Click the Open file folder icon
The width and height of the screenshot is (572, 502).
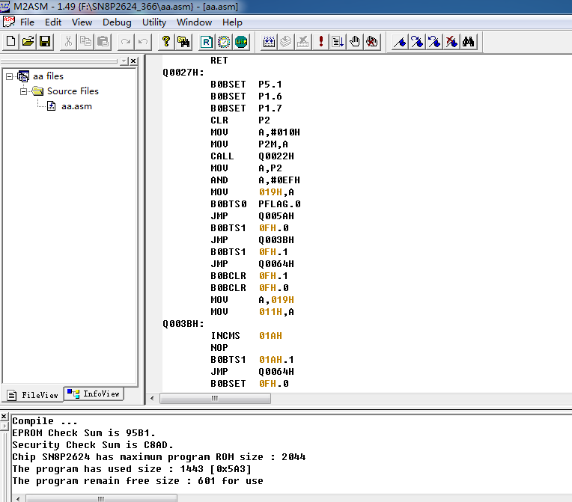tap(28, 41)
